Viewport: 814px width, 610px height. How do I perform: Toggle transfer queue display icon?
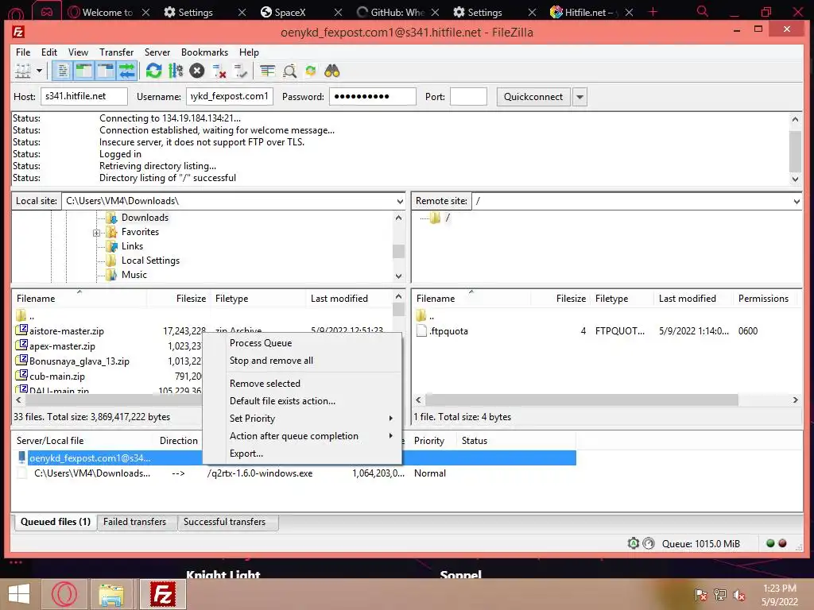[126, 71]
